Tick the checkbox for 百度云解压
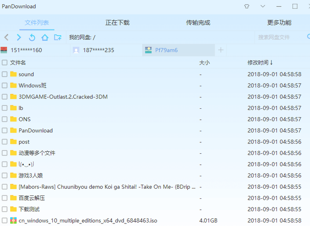Image resolution: width=310 pixels, height=226 pixels. [x=5, y=198]
